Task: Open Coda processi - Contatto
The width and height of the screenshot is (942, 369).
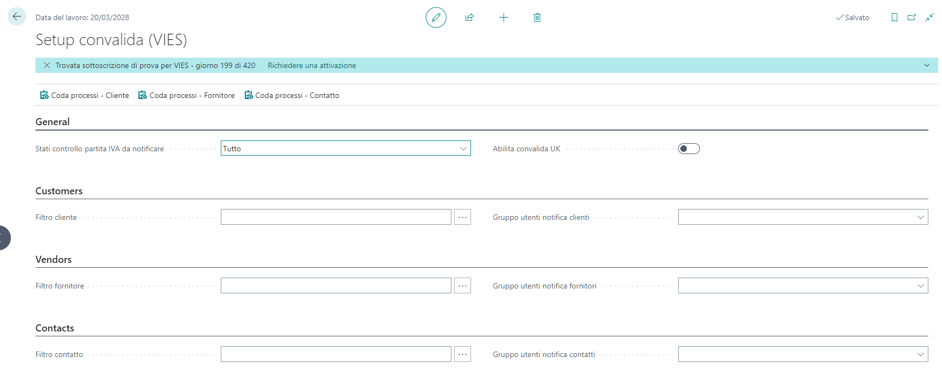Action: pyautogui.click(x=292, y=95)
